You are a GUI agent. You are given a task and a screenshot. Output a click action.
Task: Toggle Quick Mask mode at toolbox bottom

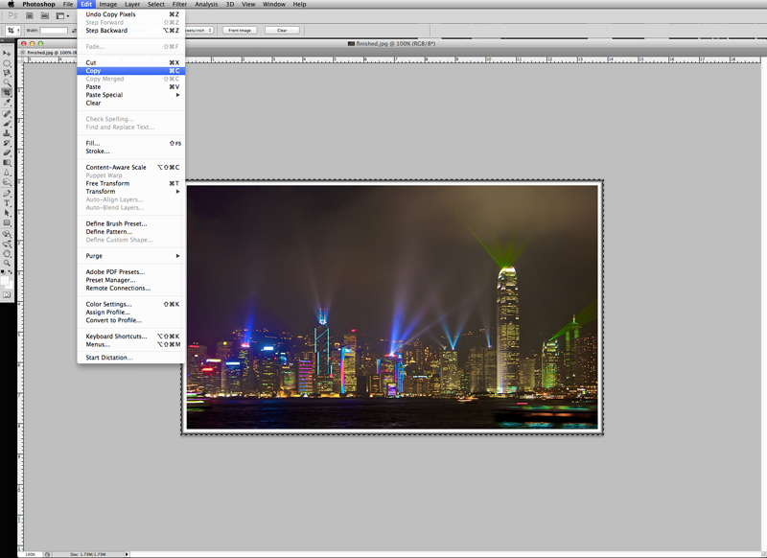[x=7, y=294]
